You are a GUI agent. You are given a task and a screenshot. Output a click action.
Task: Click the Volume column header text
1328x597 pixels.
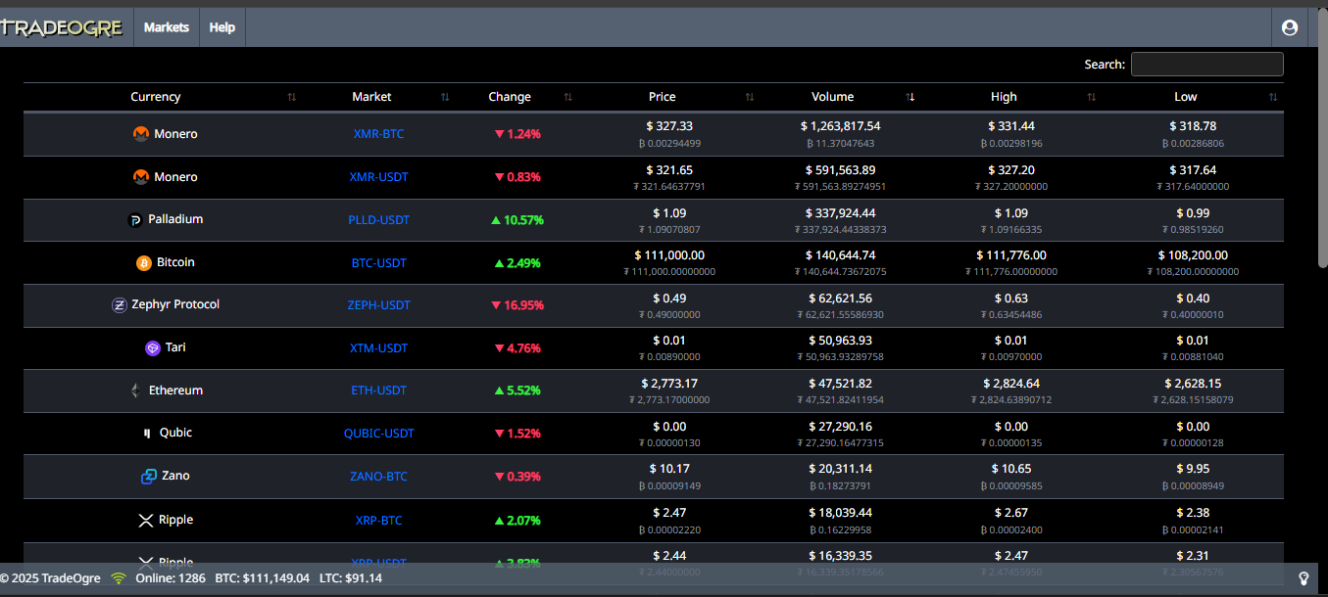832,97
